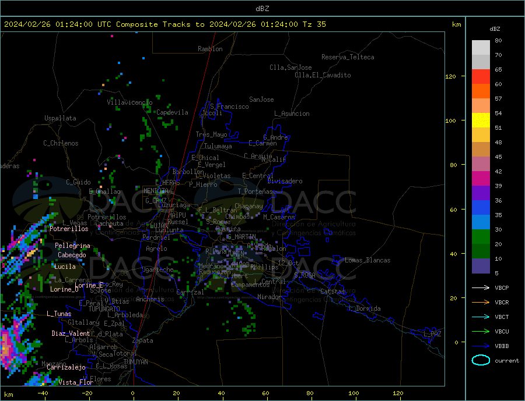The height and width of the screenshot is (401, 525).
Task: Click the TUPUNGATO label
Action: [104, 309]
